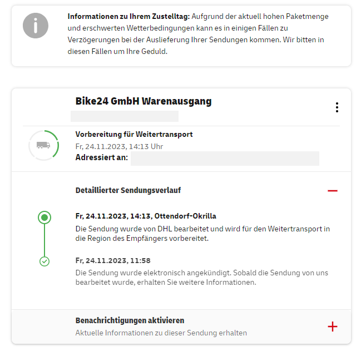Click the gray info circle icon
Screen dimensions: 361x356
click(x=36, y=26)
